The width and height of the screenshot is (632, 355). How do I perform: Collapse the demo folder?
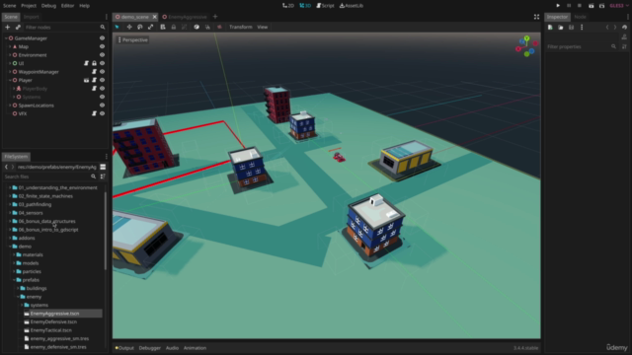click(x=10, y=247)
